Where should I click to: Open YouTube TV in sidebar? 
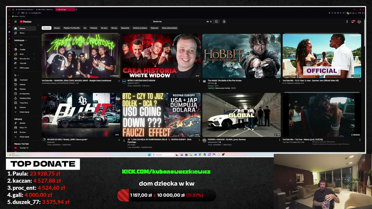click(24, 148)
